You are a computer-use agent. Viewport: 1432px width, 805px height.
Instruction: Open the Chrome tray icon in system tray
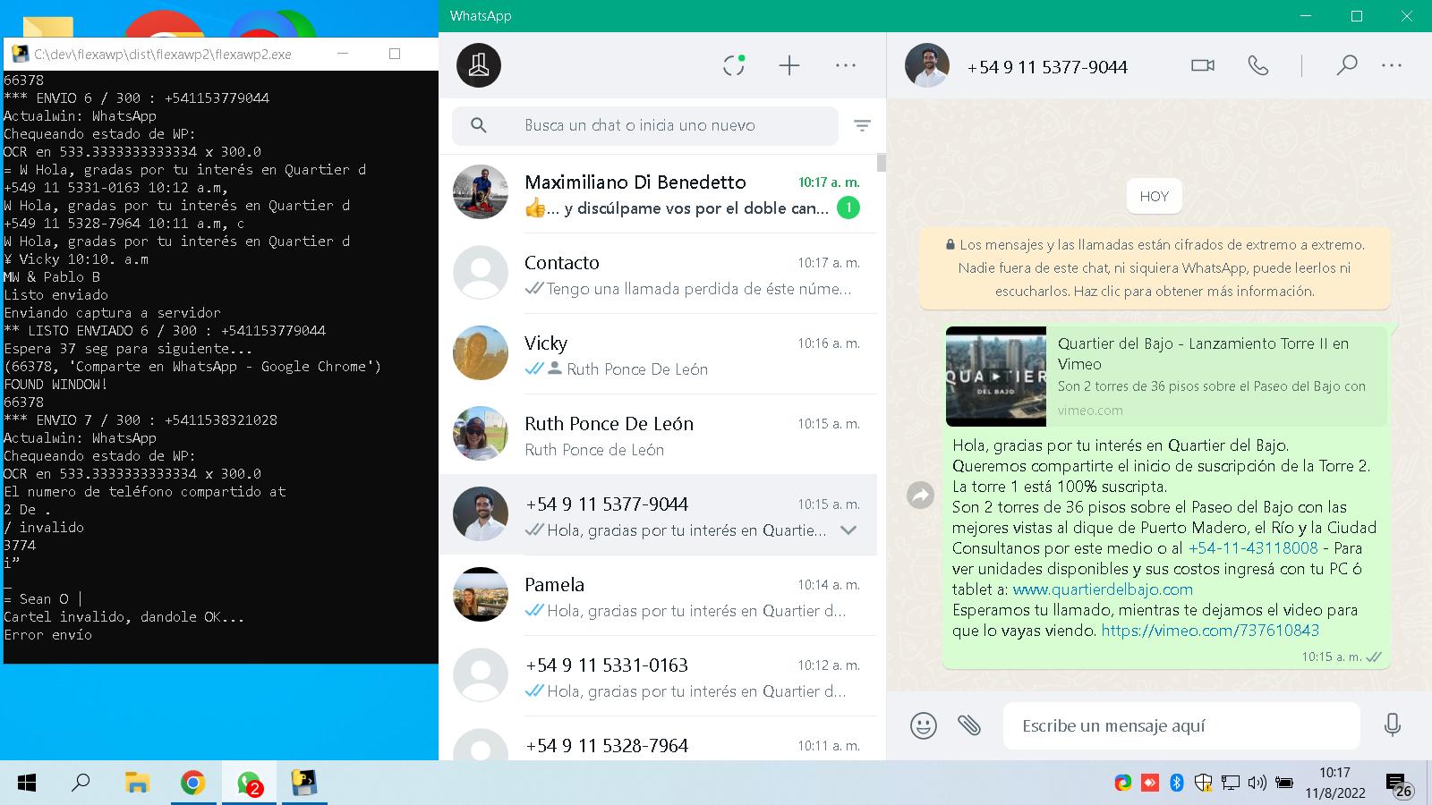click(1122, 784)
